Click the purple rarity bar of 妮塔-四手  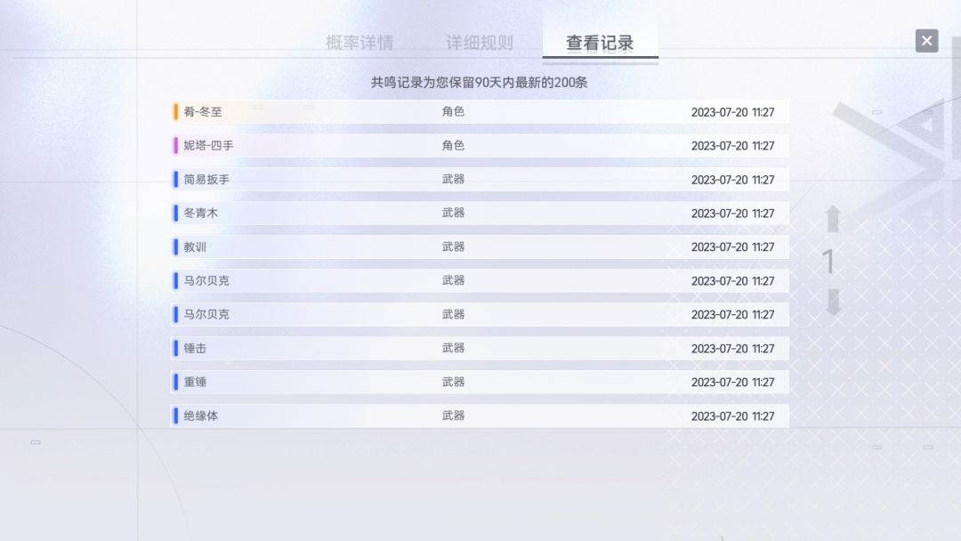pos(176,146)
